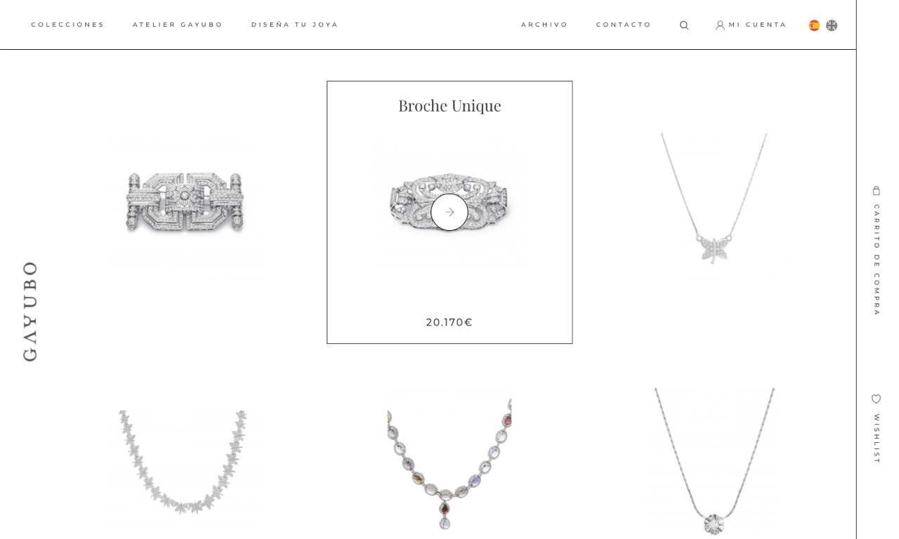The image size is (899, 539).
Task: Select the floral diamond necklace thumbnail
Action: (x=184, y=460)
